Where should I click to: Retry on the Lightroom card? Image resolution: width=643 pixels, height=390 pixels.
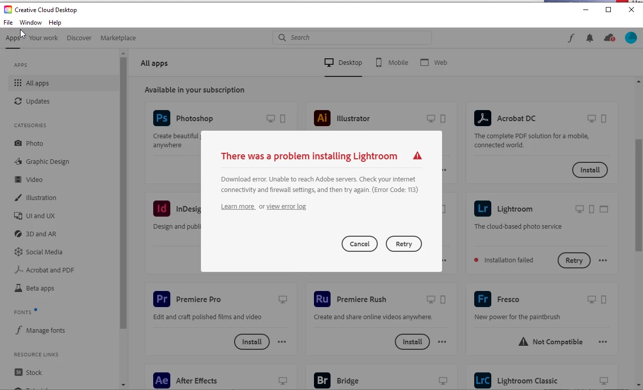tap(574, 260)
